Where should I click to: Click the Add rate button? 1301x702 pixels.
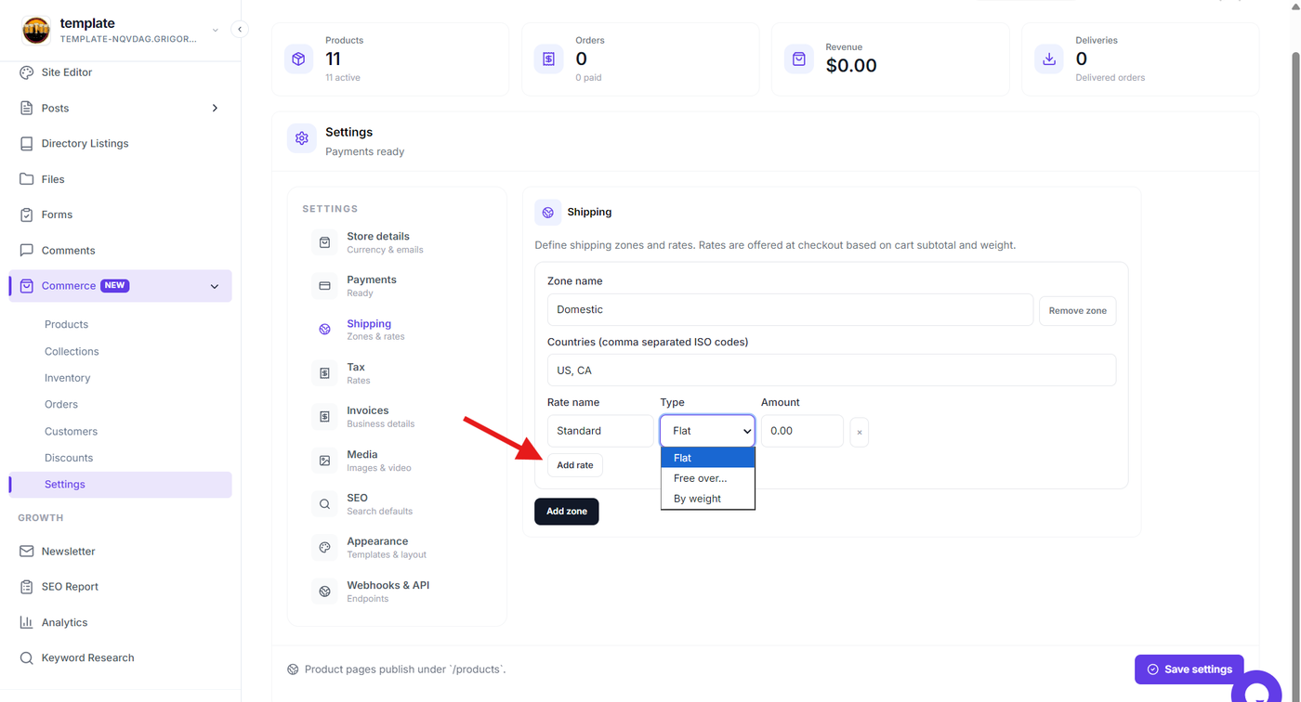pos(574,465)
